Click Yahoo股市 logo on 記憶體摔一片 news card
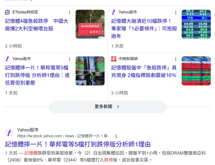The height and width of the screenshot is (165, 215). 7,59
